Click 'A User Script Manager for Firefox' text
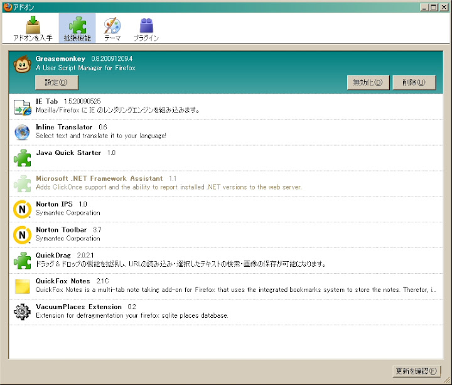Image resolution: width=452 pixels, height=385 pixels. coord(85,68)
